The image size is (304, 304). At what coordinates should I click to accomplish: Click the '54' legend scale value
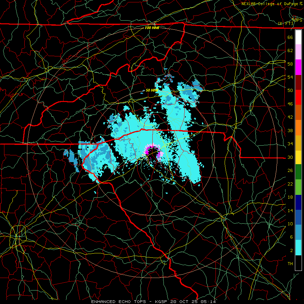point(290,77)
